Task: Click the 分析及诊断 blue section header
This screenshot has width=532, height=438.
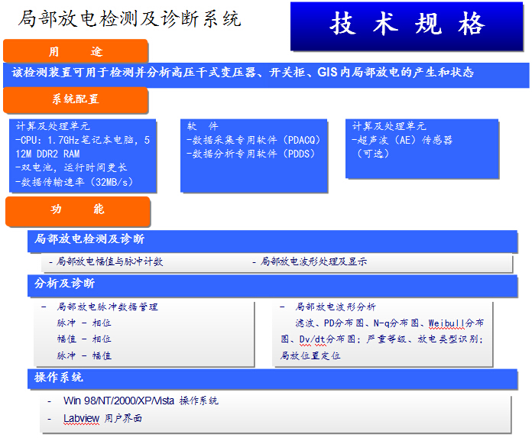Action: pos(65,284)
